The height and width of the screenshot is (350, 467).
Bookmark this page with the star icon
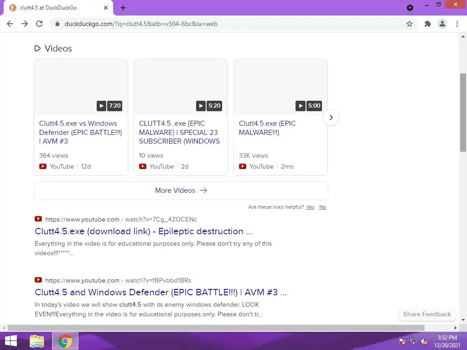(410, 24)
